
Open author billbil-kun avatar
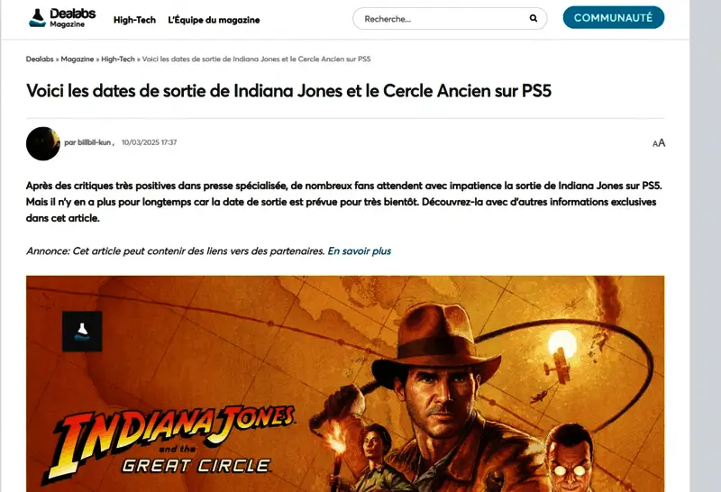[x=42, y=143]
